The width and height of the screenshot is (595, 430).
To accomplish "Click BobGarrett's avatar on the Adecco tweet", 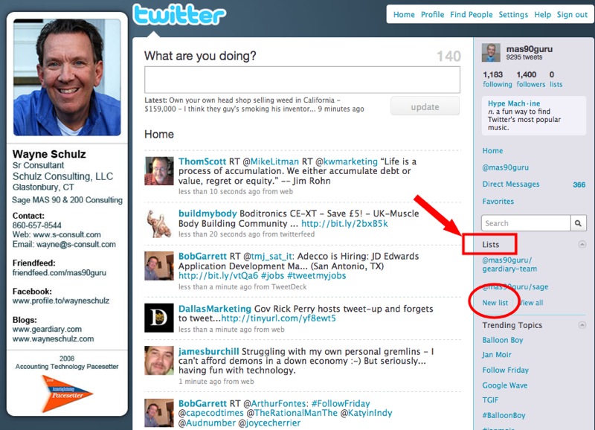I will coord(159,266).
